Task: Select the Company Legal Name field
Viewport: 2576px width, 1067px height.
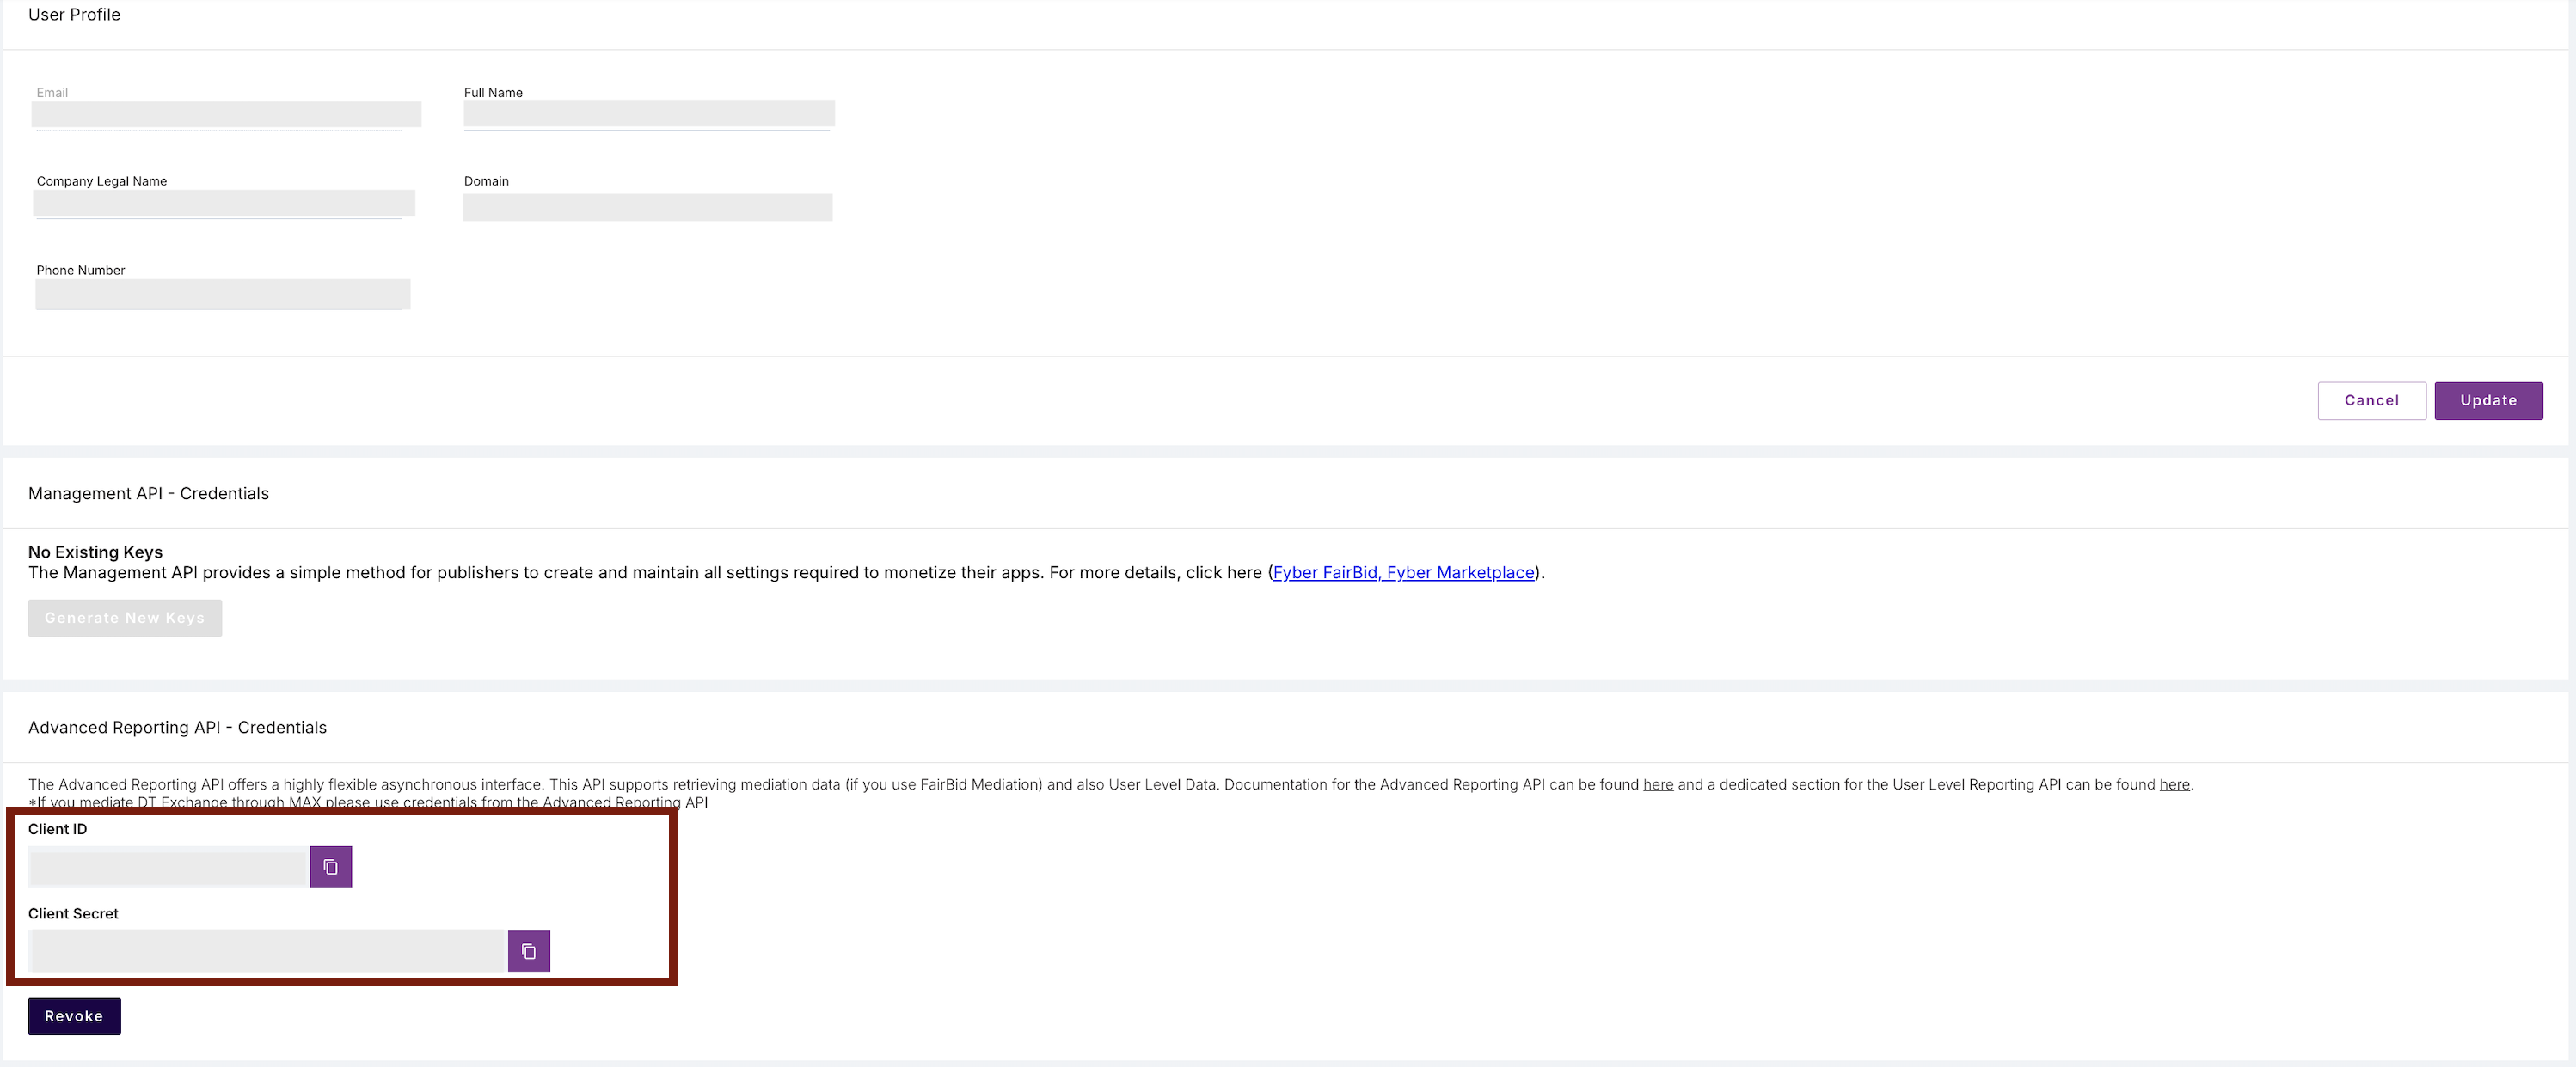Action: (x=224, y=203)
